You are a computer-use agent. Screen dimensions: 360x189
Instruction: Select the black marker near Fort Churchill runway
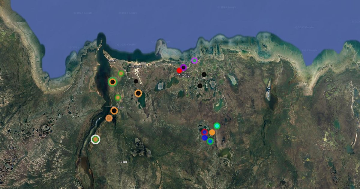(x=136, y=81)
